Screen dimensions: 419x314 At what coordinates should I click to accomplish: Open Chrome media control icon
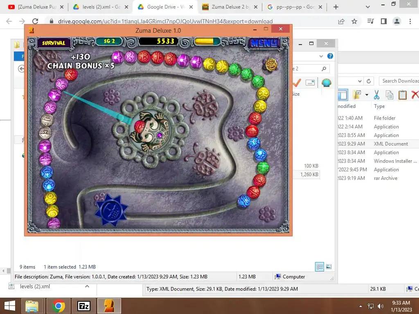pyautogui.click(x=370, y=21)
